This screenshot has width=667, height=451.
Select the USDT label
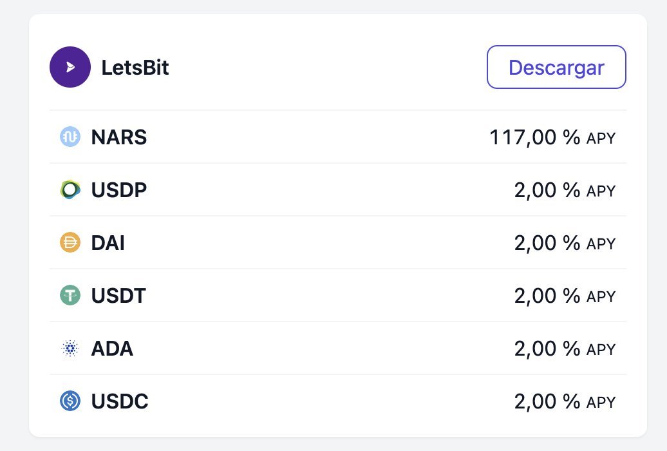(x=118, y=296)
